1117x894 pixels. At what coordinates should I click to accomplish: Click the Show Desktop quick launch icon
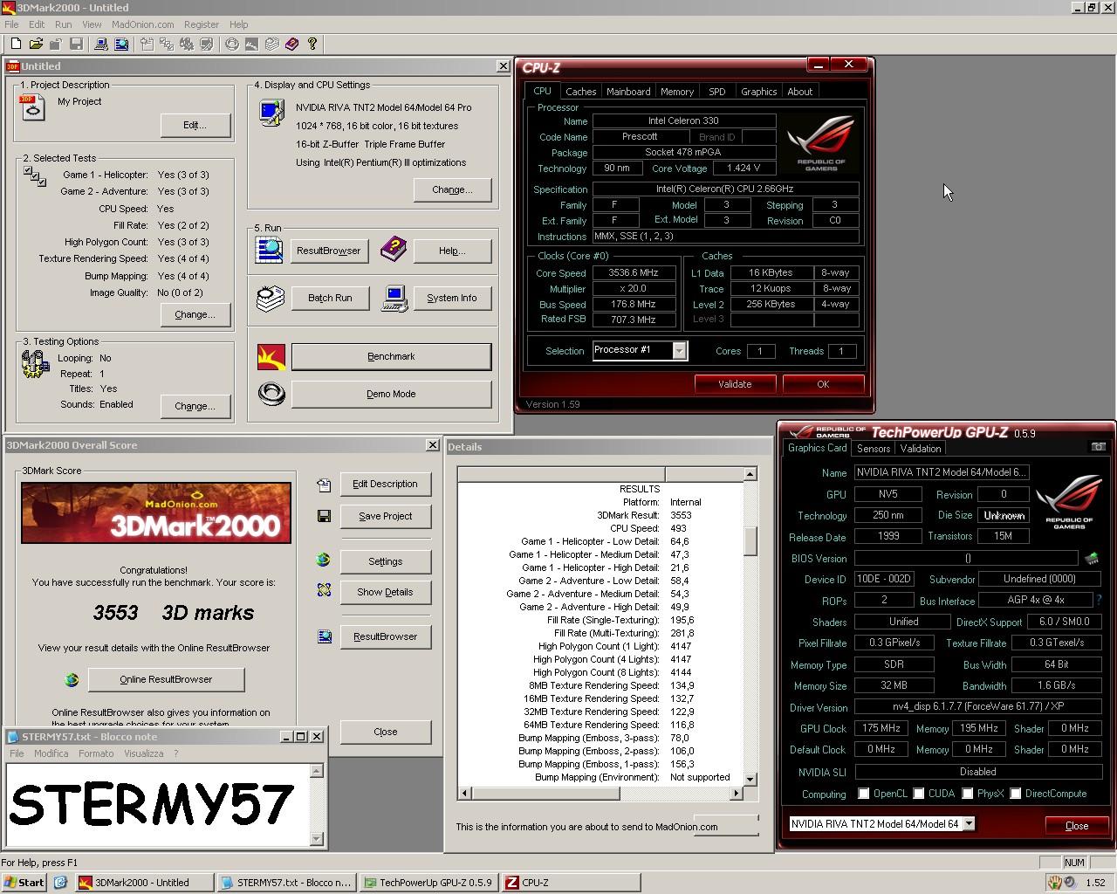60,883
